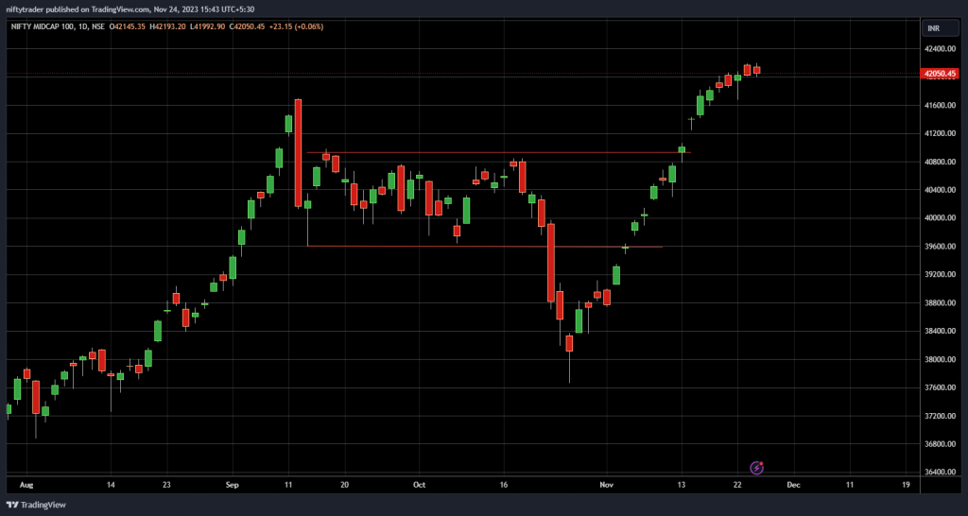Click the red current price tag 42050.45
The width and height of the screenshot is (968, 516).
point(941,74)
